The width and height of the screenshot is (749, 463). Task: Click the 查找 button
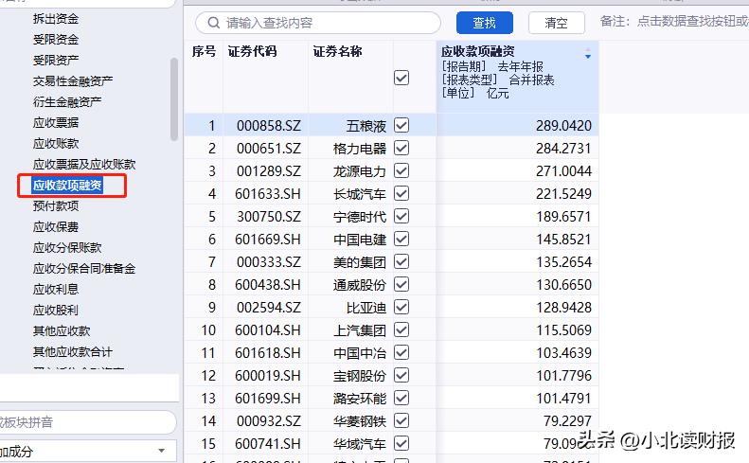point(485,23)
